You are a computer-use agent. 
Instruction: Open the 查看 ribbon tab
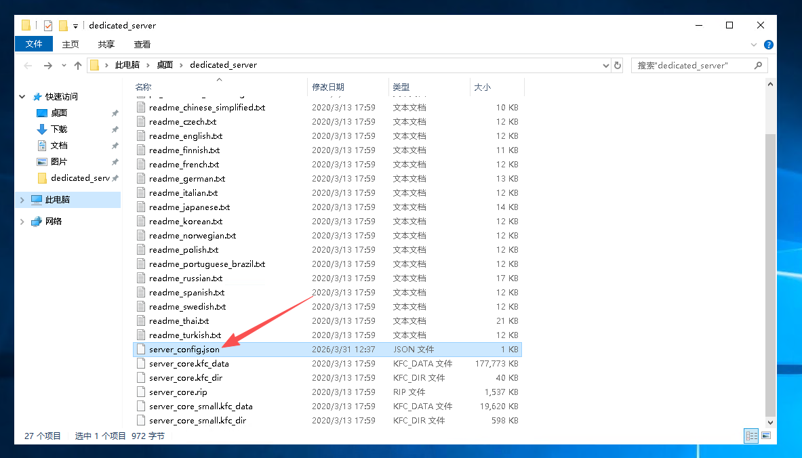[x=142, y=44]
